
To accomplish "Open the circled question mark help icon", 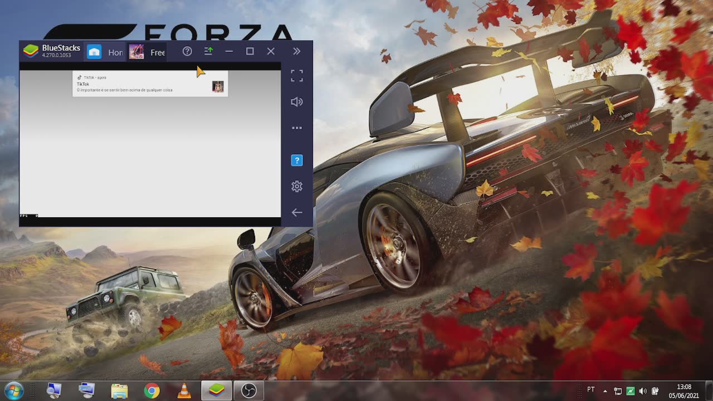I will [187, 51].
